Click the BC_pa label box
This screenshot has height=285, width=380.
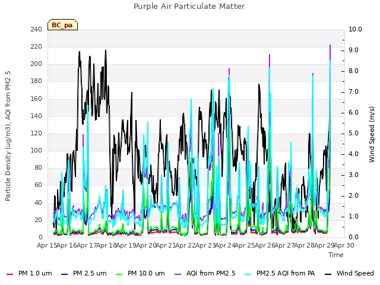coord(62,25)
